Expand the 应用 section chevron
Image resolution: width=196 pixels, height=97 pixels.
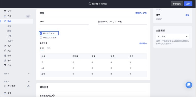pos(8,74)
